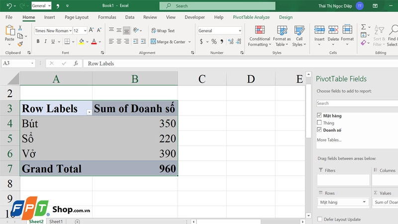
Task: Open Format cells menu
Action: (x=347, y=35)
